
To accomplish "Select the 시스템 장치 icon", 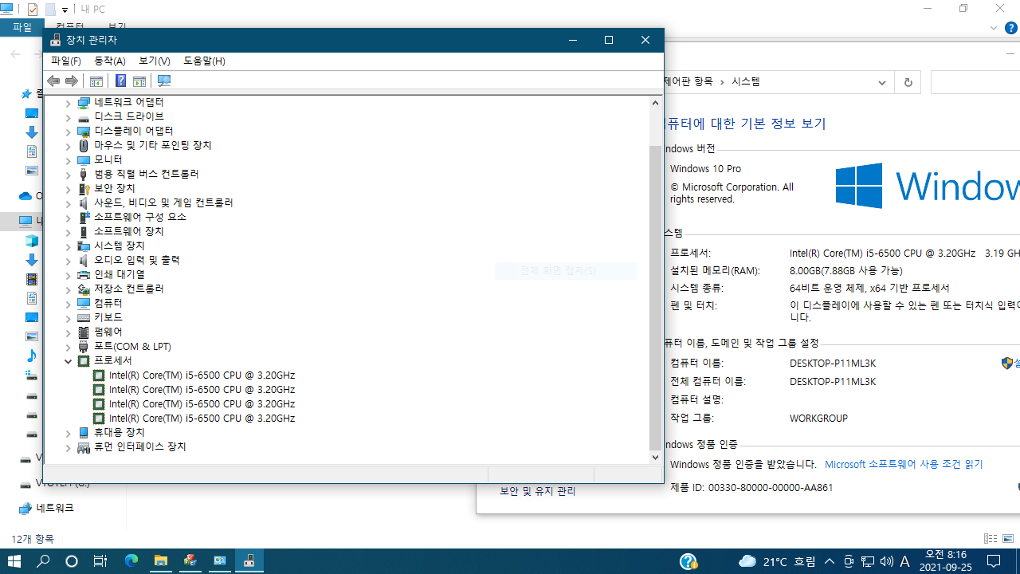I will [84, 246].
